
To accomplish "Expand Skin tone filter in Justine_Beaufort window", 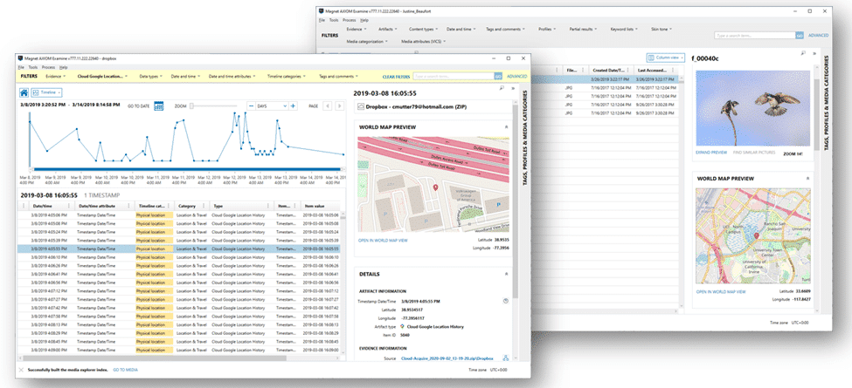I will (x=662, y=29).
